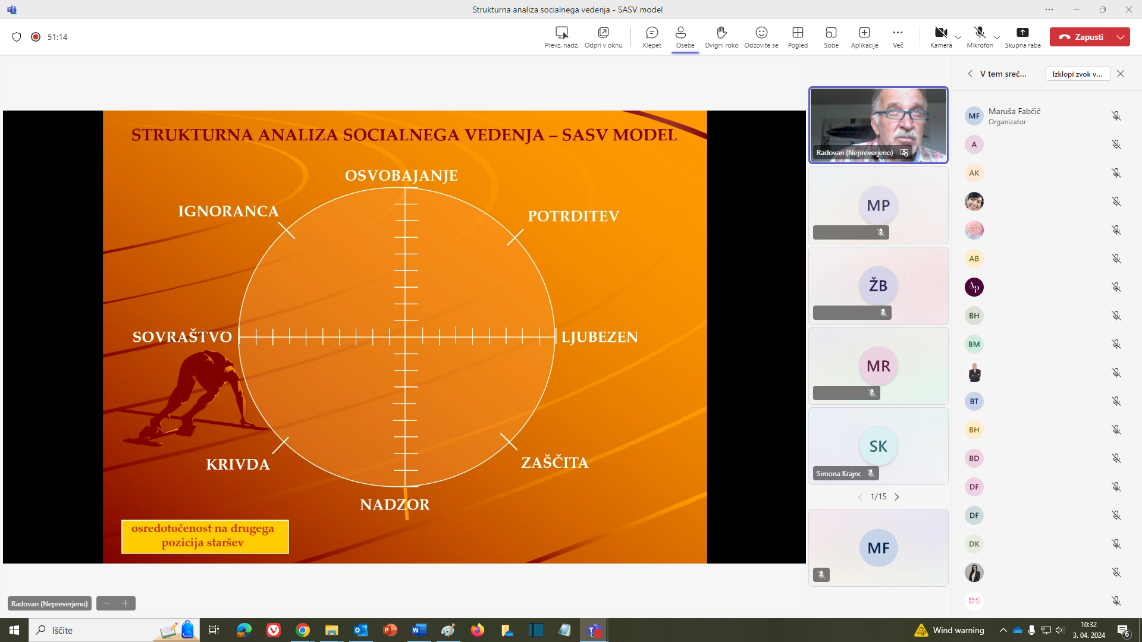Open Firefox from taskbar
This screenshot has width=1142, height=642.
[x=478, y=630]
